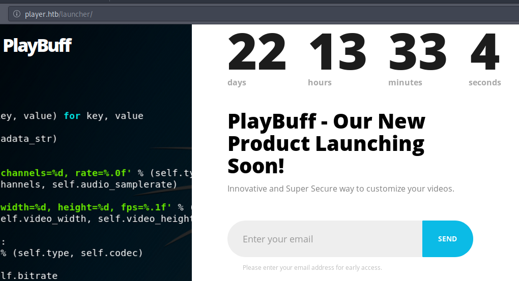Click the 'Innovative and Super Secure' tagline
The width and height of the screenshot is (519, 281).
coord(340,189)
